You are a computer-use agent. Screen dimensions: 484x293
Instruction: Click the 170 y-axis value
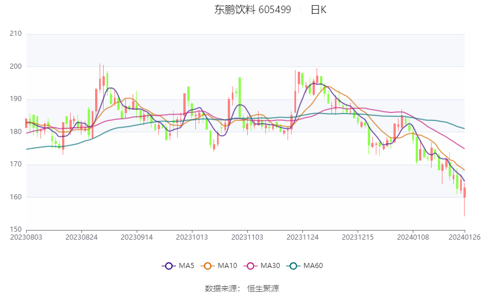click(16, 164)
